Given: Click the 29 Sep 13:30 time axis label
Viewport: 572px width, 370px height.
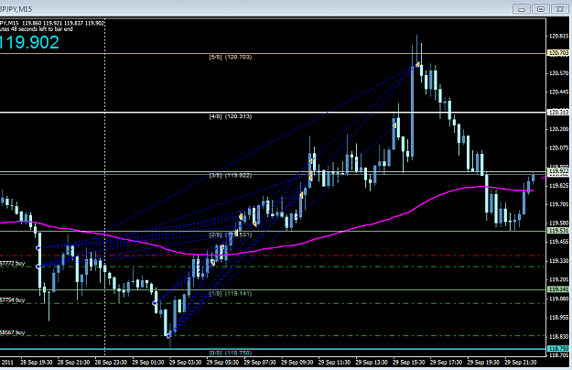Looking at the screenshot, I should 372,363.
